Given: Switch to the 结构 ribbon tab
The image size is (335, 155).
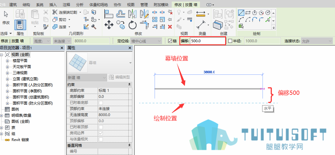Looking at the screenshot, I should tap(26, 5).
